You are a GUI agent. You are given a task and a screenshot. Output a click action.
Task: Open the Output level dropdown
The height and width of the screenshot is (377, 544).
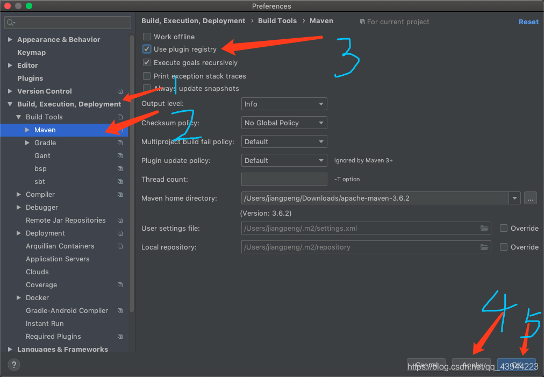pyautogui.click(x=284, y=104)
